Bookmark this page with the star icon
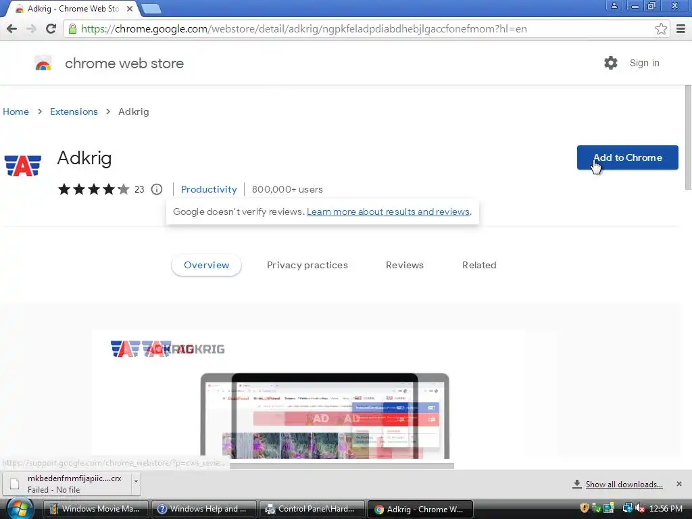Image resolution: width=692 pixels, height=519 pixels. (661, 29)
